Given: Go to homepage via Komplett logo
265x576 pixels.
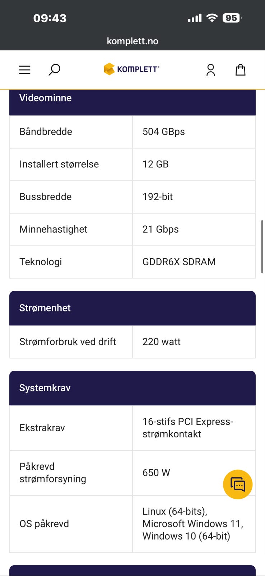Looking at the screenshot, I should tap(131, 69).
